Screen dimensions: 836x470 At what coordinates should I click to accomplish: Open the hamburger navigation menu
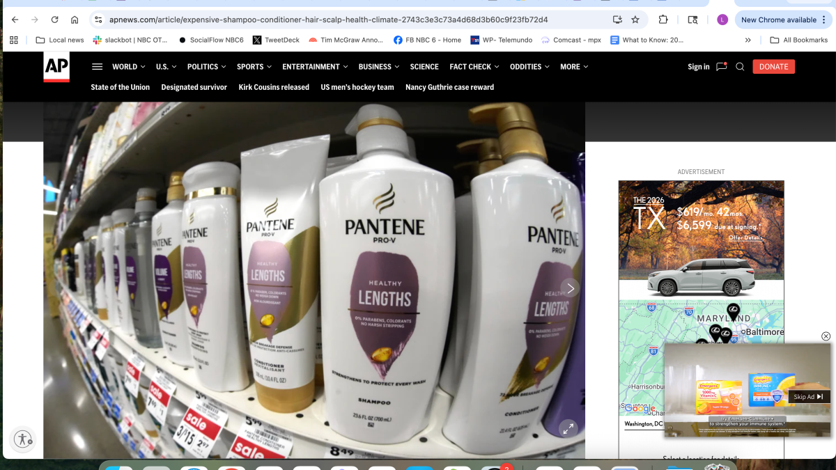pyautogui.click(x=97, y=66)
